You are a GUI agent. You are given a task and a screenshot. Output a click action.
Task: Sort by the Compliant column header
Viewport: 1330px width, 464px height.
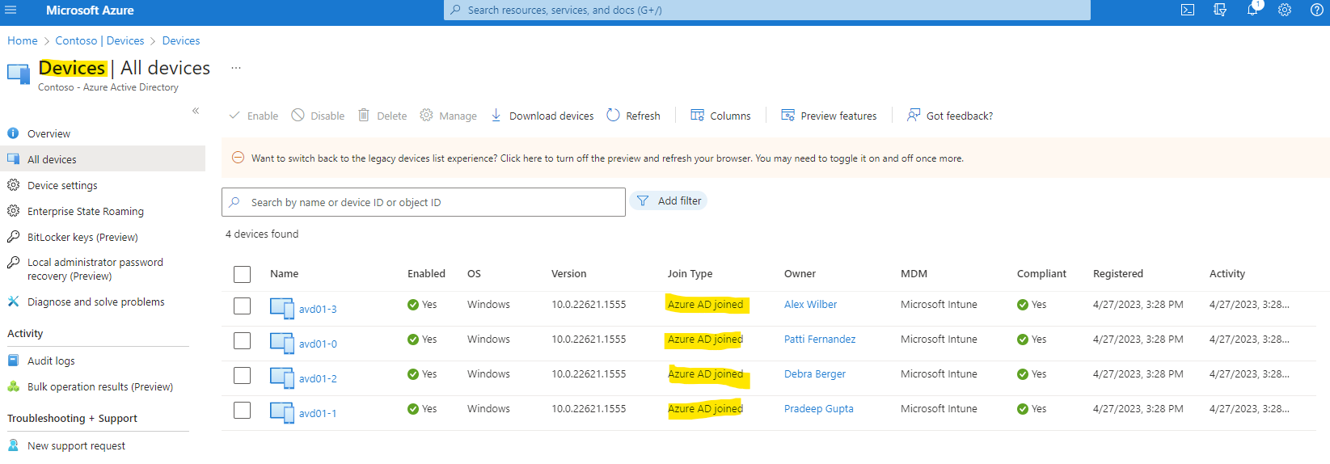coord(1041,273)
